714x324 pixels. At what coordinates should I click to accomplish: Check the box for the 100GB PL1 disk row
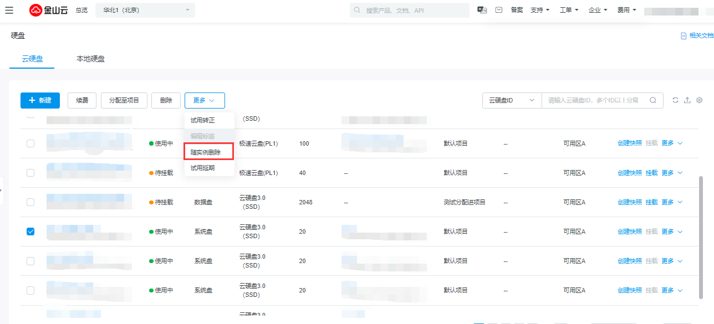pos(30,143)
